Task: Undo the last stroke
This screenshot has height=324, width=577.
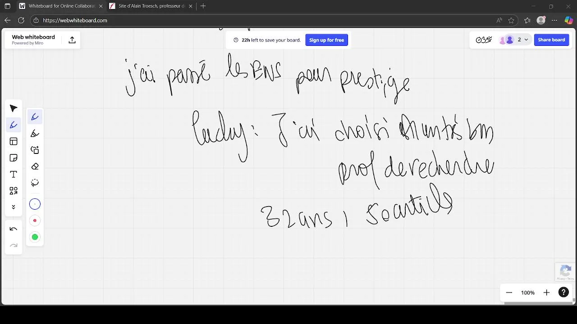Action: [x=14, y=229]
